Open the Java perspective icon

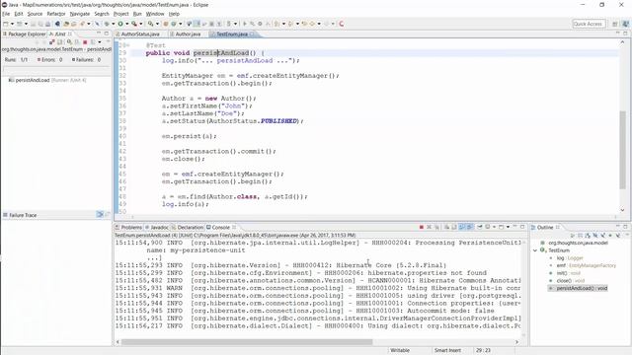pyautogui.click(x=625, y=24)
